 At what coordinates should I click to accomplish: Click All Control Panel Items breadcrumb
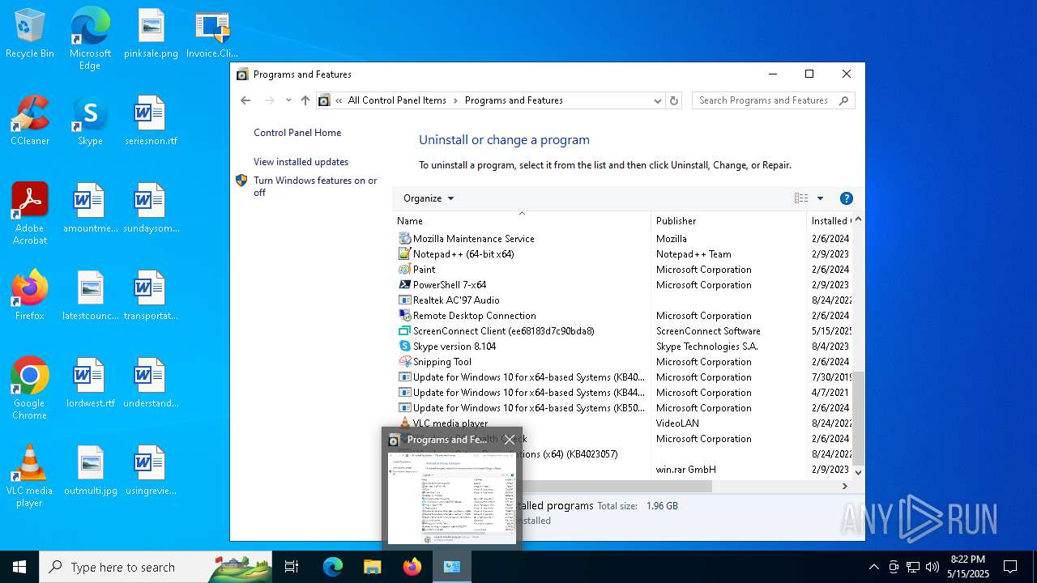(x=397, y=100)
